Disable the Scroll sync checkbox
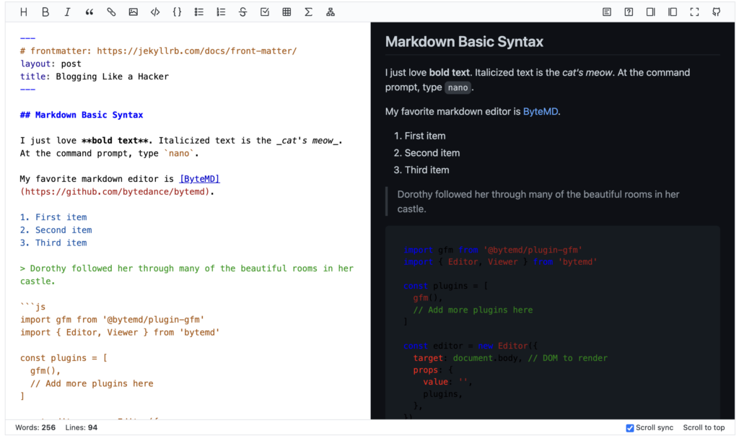Viewport: 739px width, 441px height. [630, 428]
